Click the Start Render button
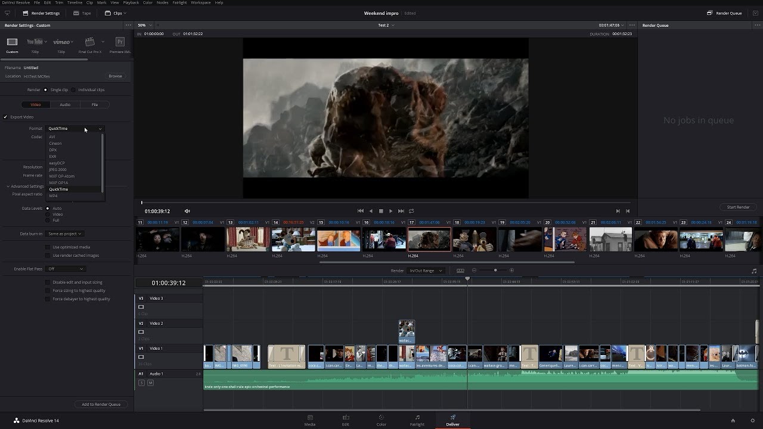This screenshot has width=763, height=429. coord(738,207)
